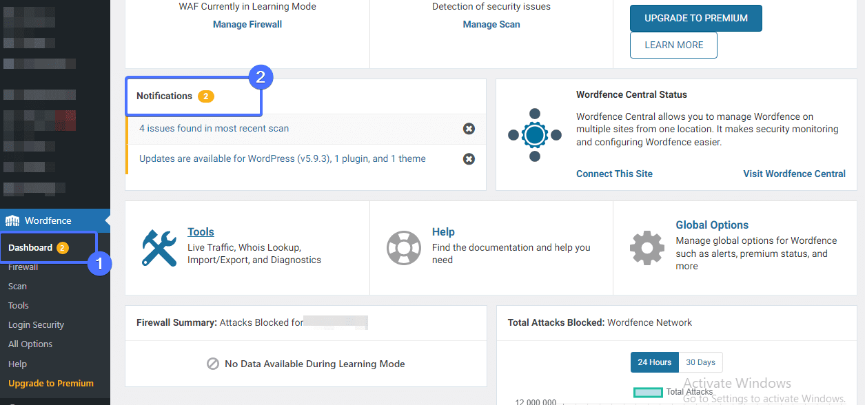Click the Notifications heading text
Image resolution: width=865 pixels, height=405 pixels.
(x=164, y=96)
